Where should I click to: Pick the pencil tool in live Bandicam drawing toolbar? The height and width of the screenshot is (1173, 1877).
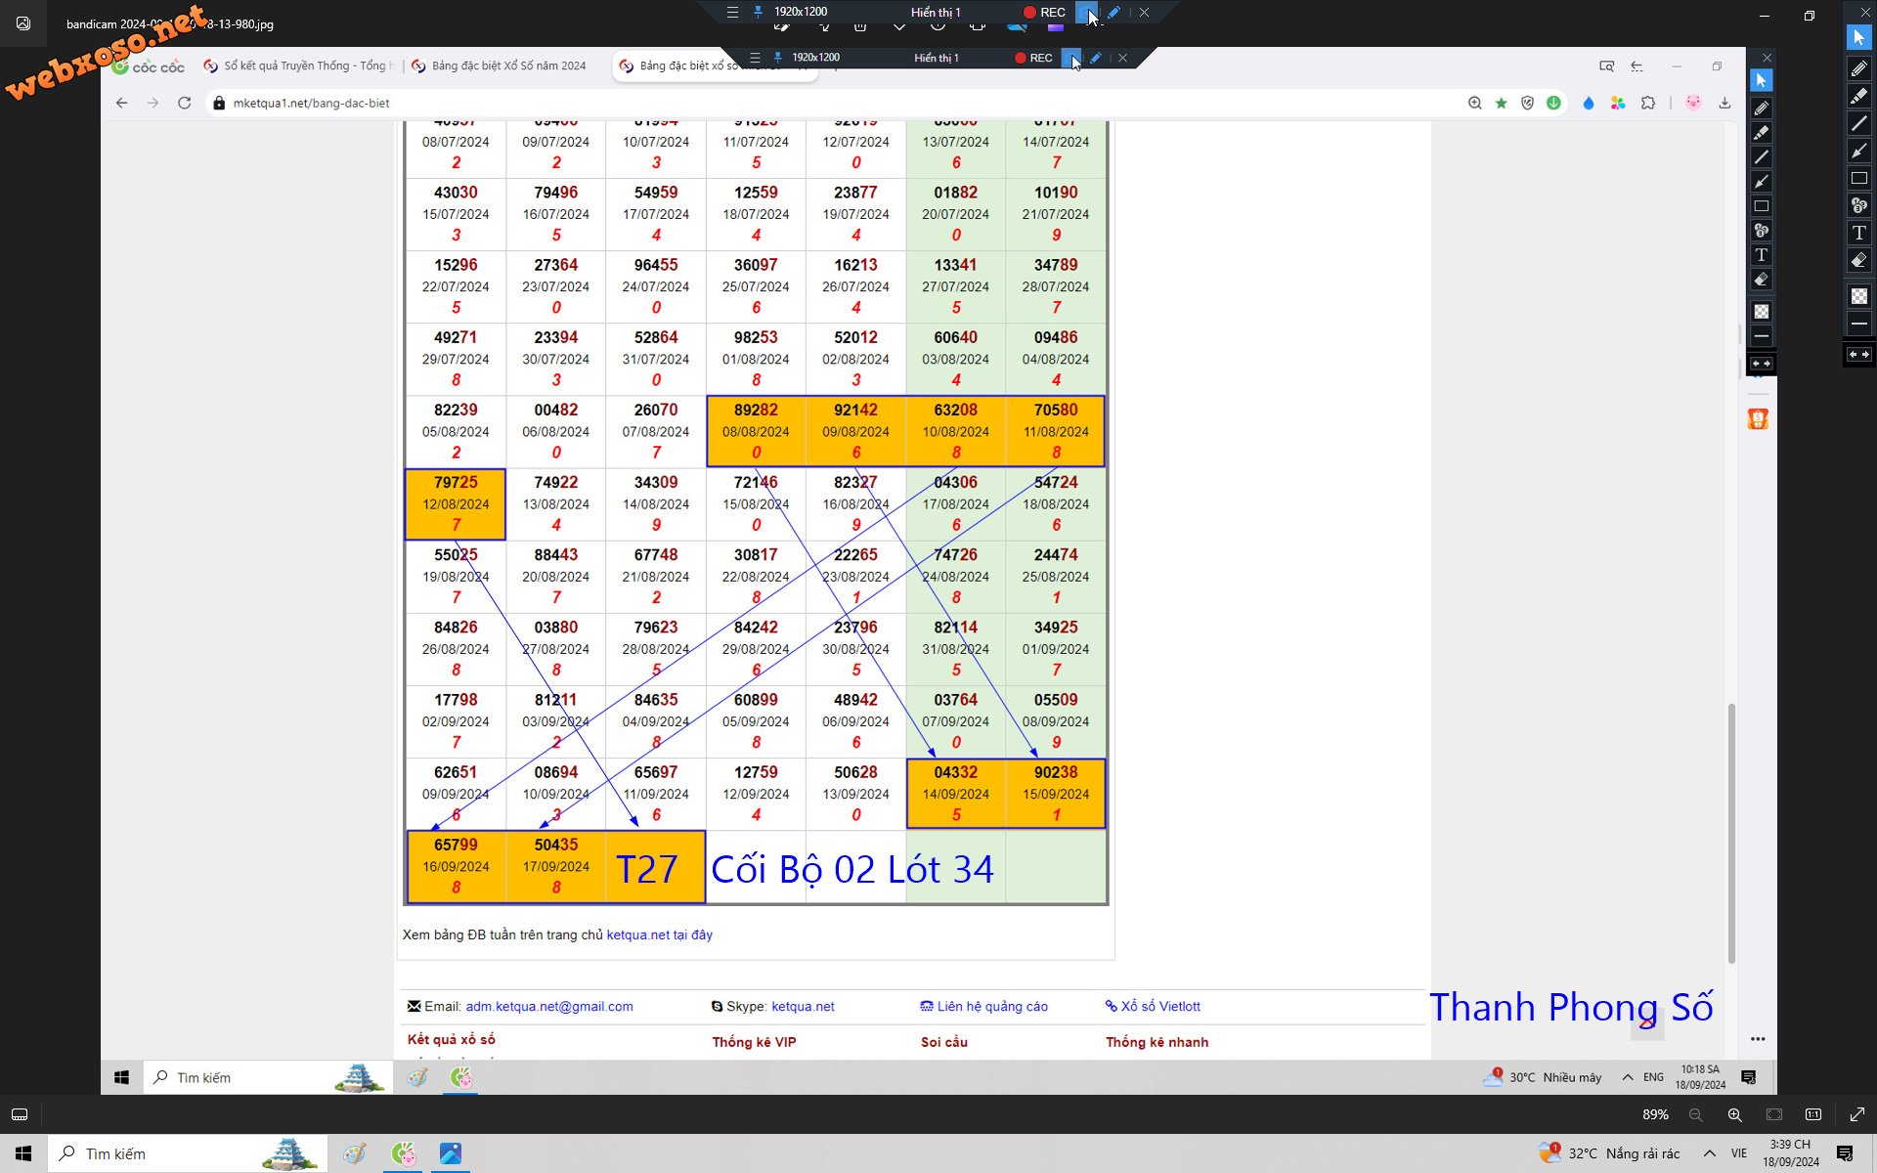(x=1858, y=68)
